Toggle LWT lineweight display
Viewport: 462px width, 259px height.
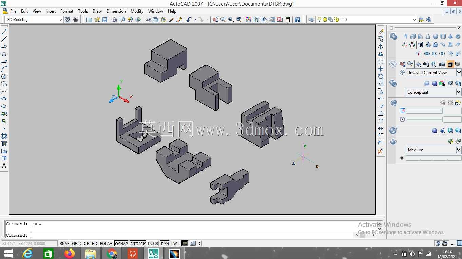point(175,243)
